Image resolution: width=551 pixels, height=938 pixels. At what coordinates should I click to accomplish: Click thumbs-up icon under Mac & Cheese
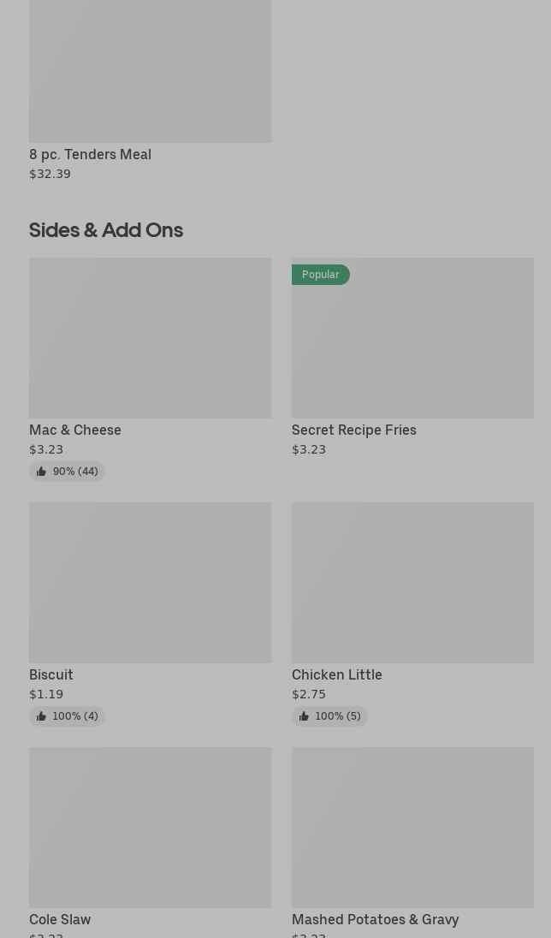[x=41, y=472]
